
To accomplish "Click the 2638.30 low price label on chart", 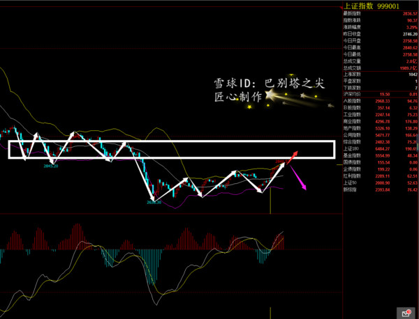I will (154, 202).
